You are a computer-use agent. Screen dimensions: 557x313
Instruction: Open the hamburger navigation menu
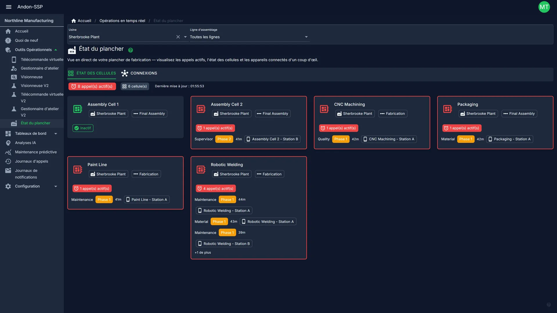click(x=9, y=7)
